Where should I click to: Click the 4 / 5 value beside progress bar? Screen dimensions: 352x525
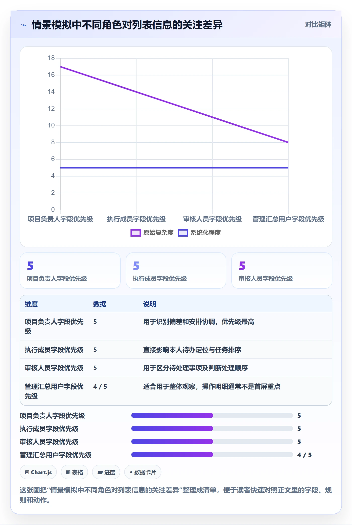point(304,455)
